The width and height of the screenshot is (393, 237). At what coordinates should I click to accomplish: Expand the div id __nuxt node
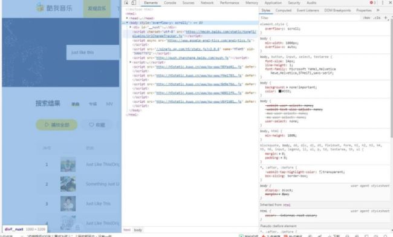tap(131, 27)
